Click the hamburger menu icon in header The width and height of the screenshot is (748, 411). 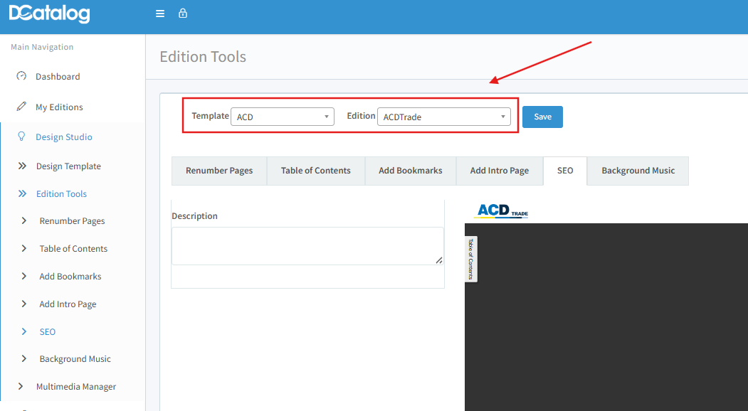[160, 14]
